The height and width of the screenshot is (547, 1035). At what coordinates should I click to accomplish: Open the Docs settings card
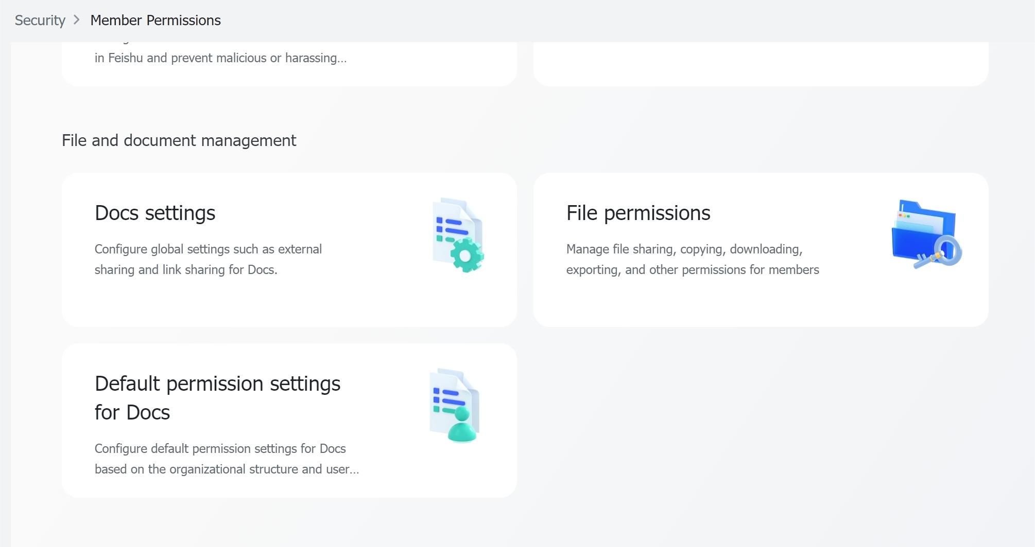288,249
